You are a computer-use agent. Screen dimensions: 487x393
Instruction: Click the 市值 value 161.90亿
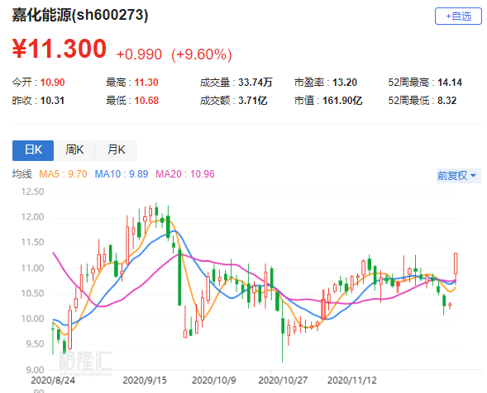tap(342, 101)
